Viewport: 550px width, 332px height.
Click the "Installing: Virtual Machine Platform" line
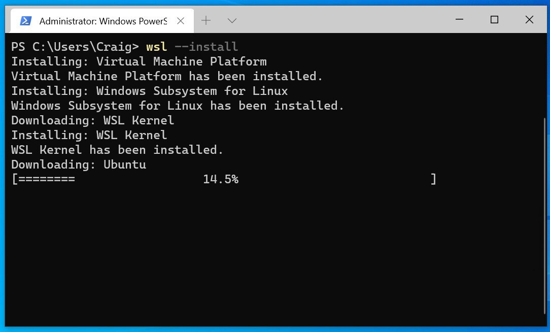[x=139, y=61]
